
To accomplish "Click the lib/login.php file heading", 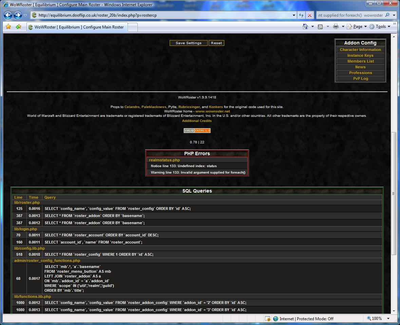I will [x=25, y=229].
